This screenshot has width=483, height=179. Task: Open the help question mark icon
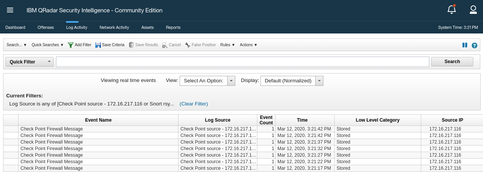coord(474,45)
